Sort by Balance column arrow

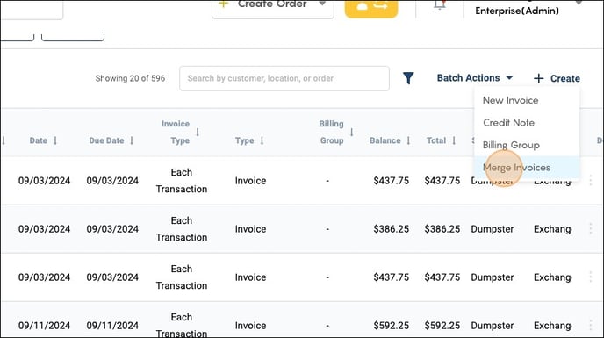click(x=408, y=140)
